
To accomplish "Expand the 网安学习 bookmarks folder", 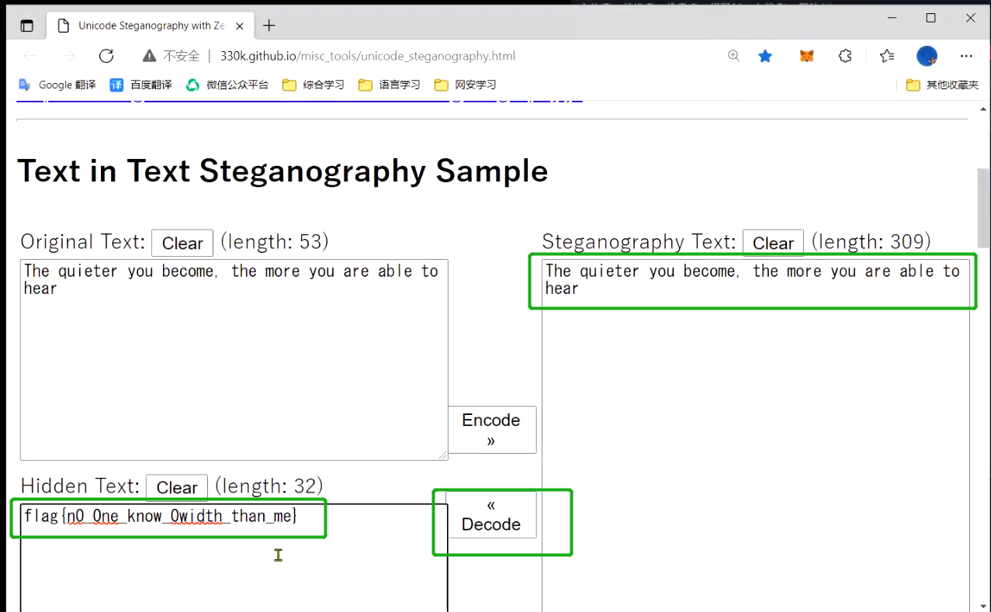I will [466, 85].
